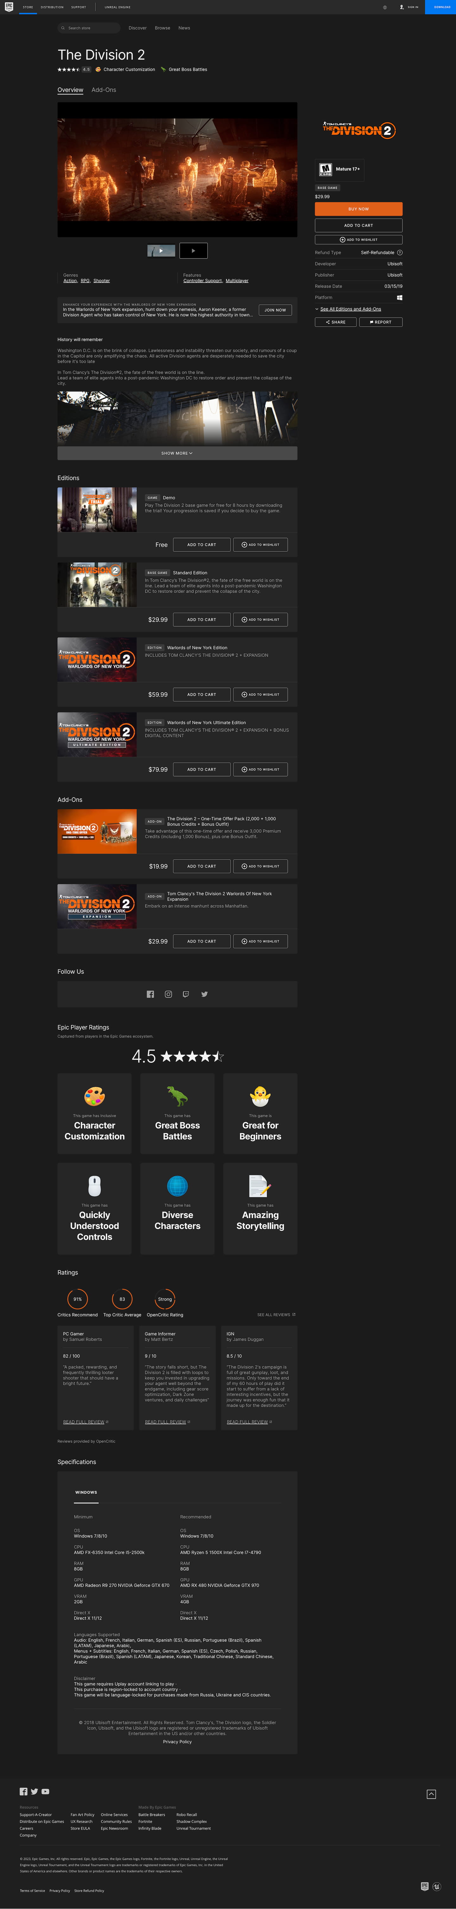Screen dimensions: 456x1909
Task: Click the footer Facebook icon
Action: coord(24,1791)
